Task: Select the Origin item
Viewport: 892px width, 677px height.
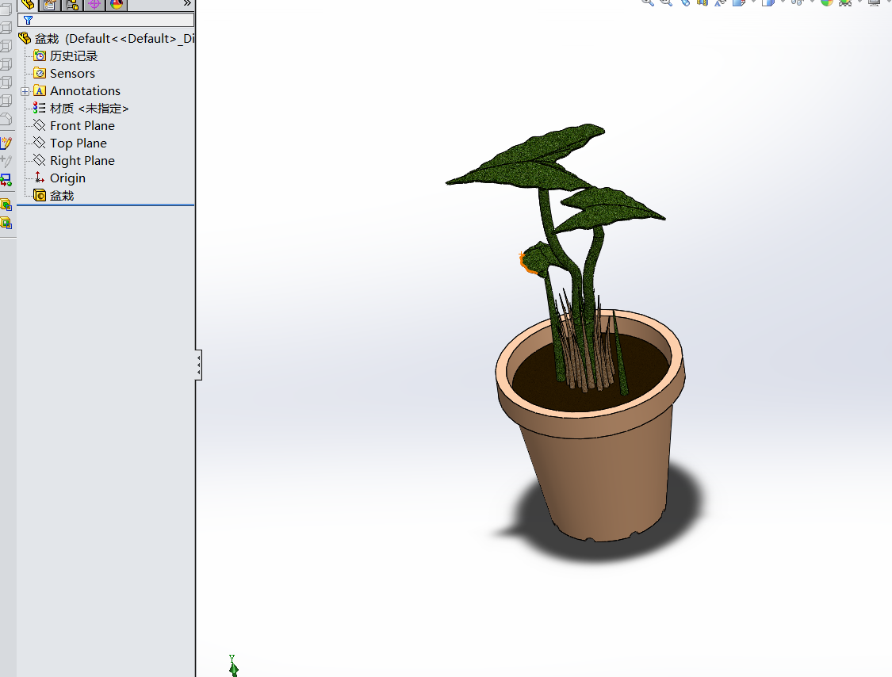Action: (59, 178)
